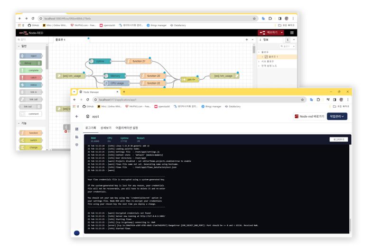Image resolution: width=373 pixels, height=249 pixels.
Task: Select the 어플리케이션 설정 tab
Action: (127, 128)
